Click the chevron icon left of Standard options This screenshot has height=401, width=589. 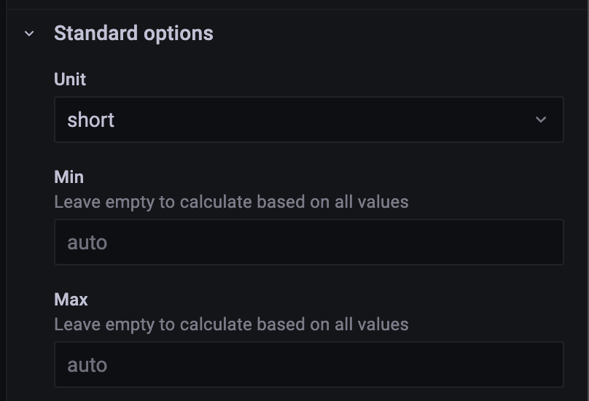29,34
